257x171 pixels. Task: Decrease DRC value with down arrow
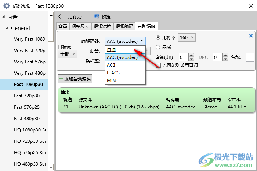[225, 59]
